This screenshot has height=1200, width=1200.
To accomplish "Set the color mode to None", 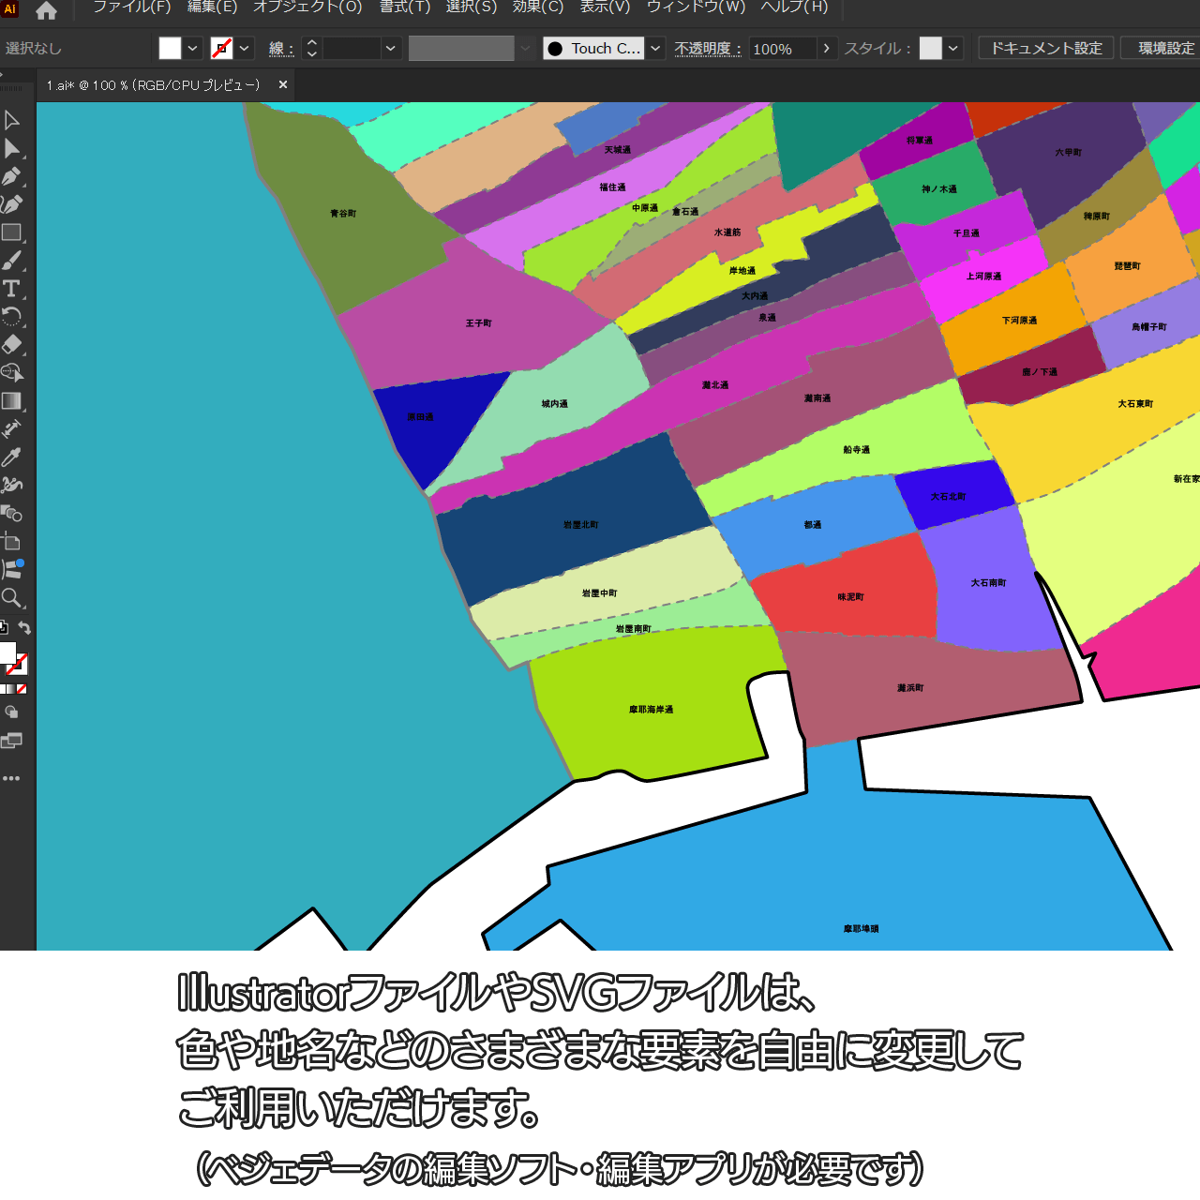I will [x=22, y=689].
